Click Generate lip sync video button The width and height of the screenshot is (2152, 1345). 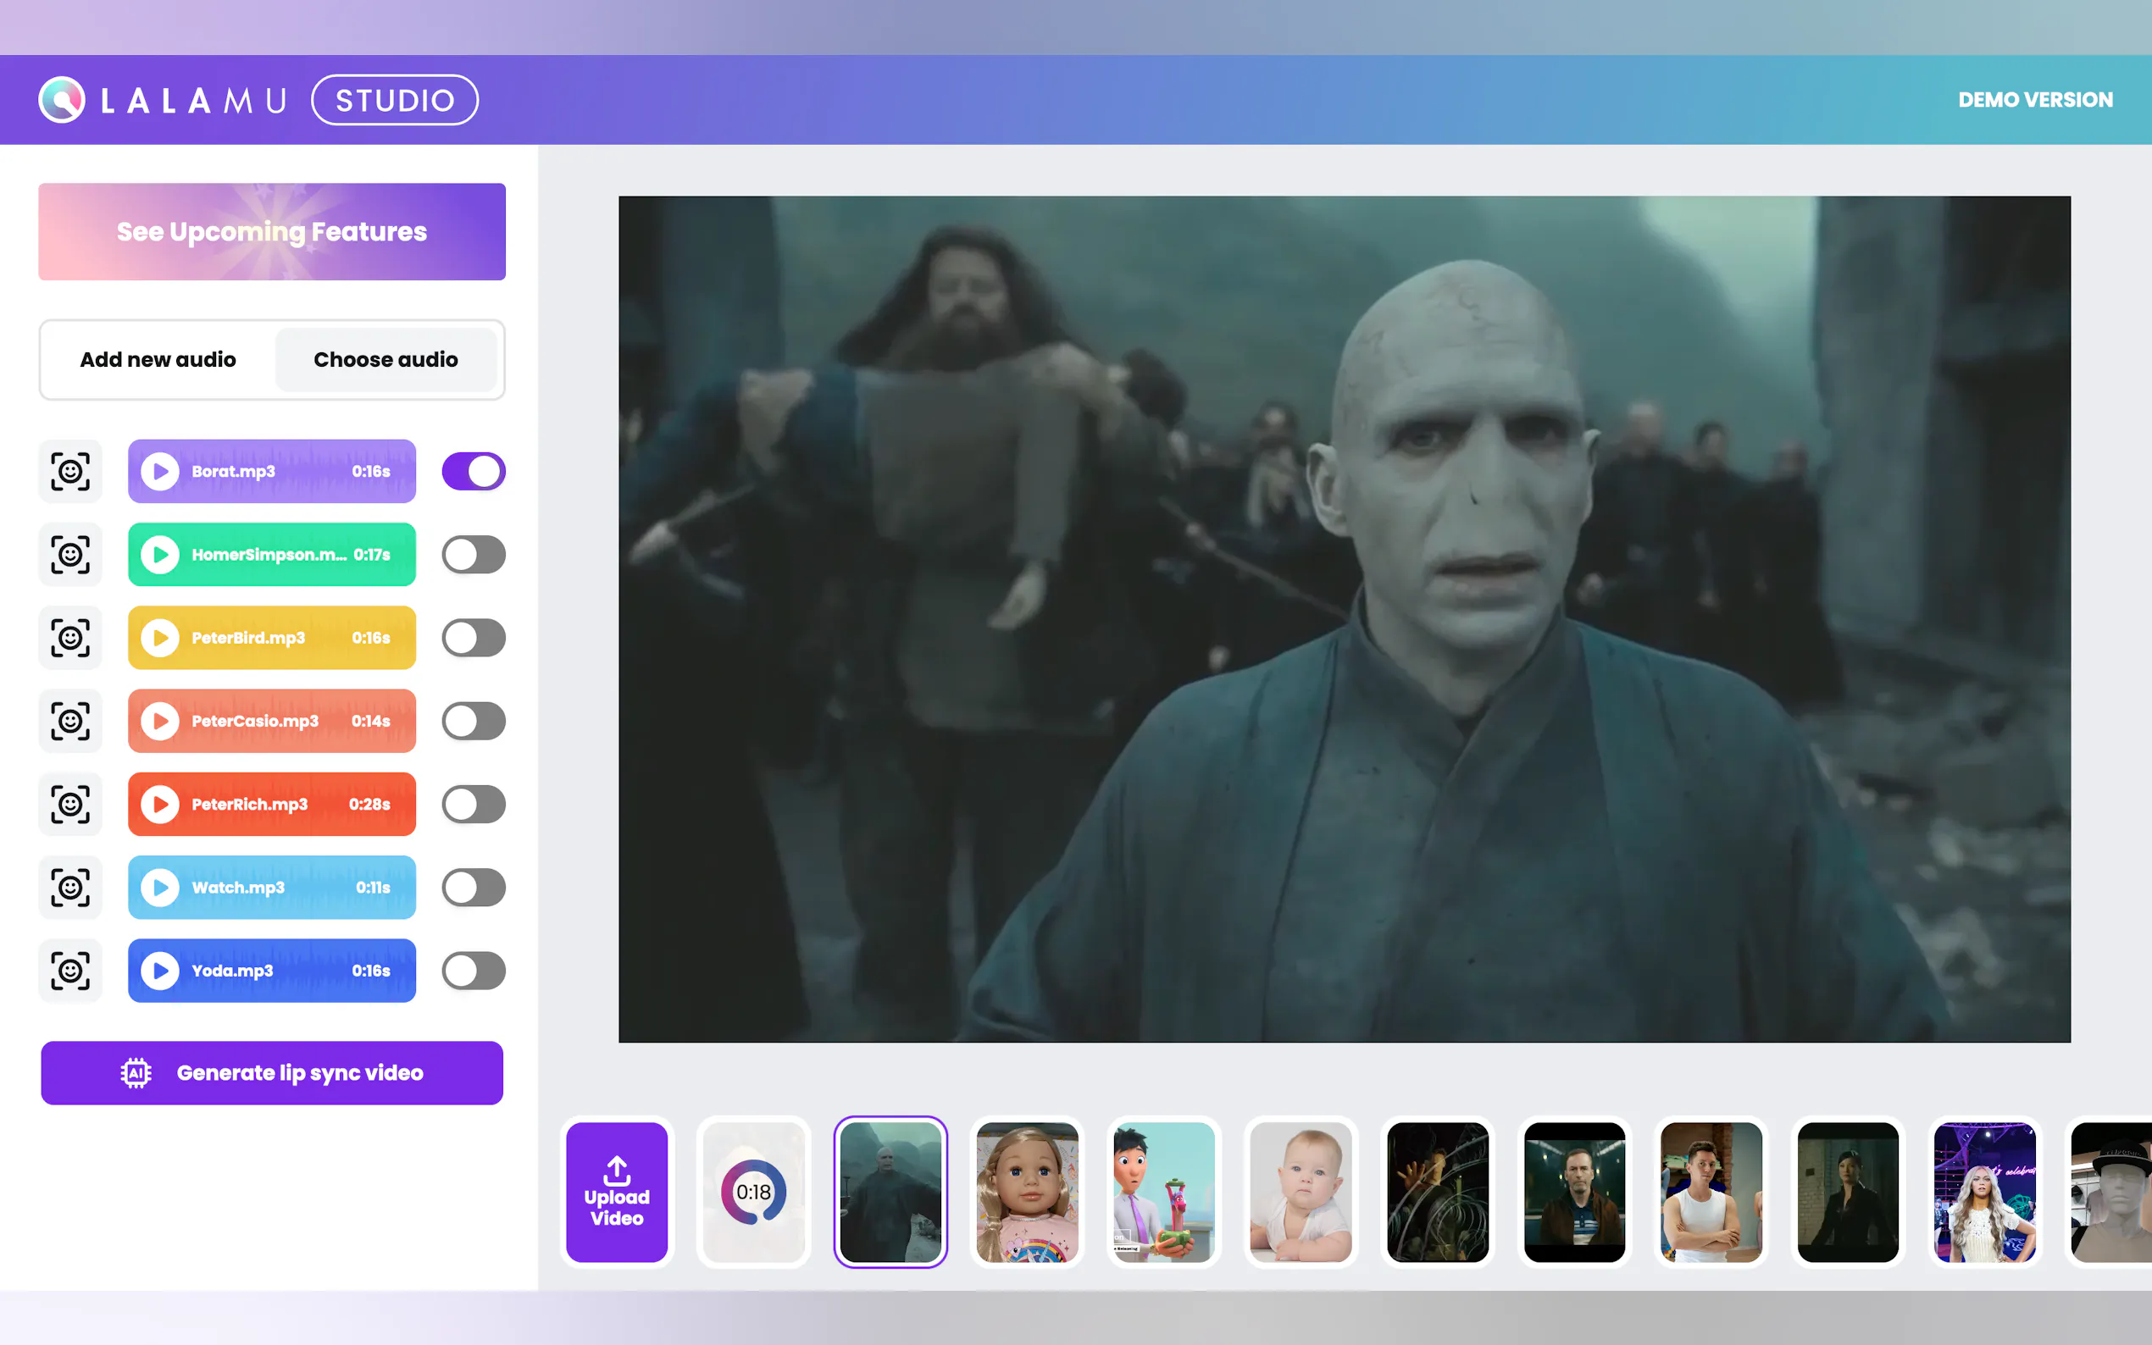tap(272, 1073)
